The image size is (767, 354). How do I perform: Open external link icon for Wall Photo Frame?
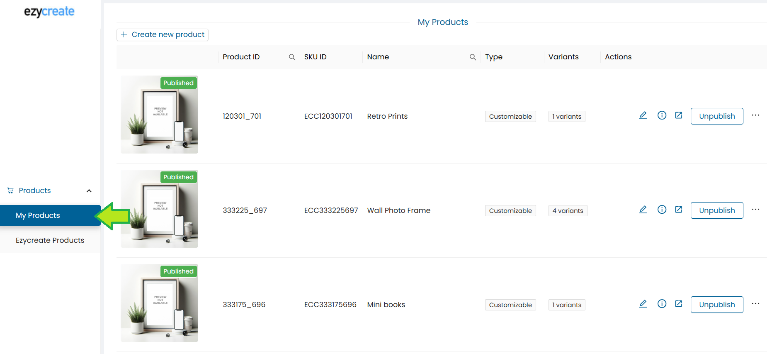point(678,210)
